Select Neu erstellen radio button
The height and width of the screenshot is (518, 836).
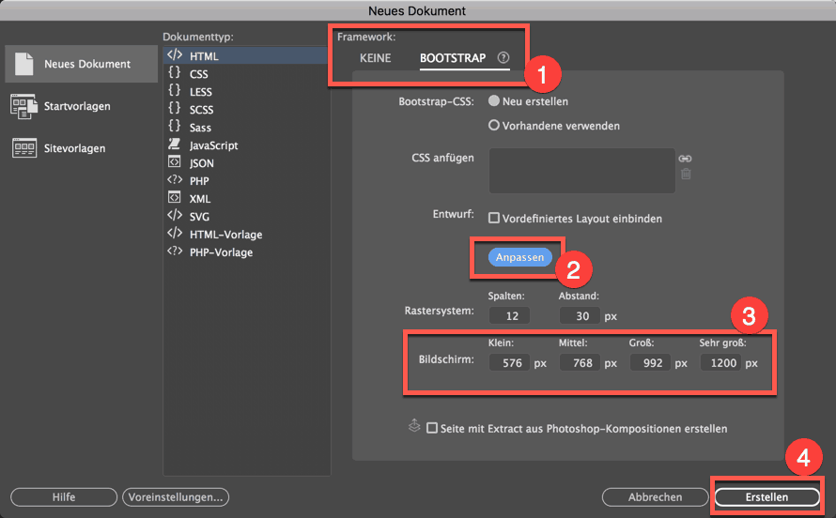point(494,100)
